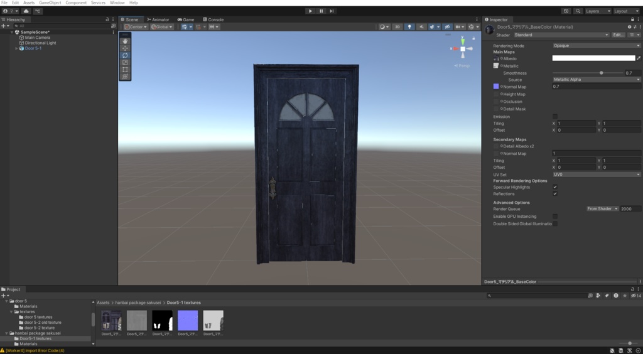
Task: Select Directional Light in Hierarchy
Action: click(40, 43)
